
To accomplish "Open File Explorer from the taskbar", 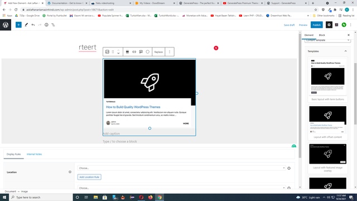I will [95, 197].
